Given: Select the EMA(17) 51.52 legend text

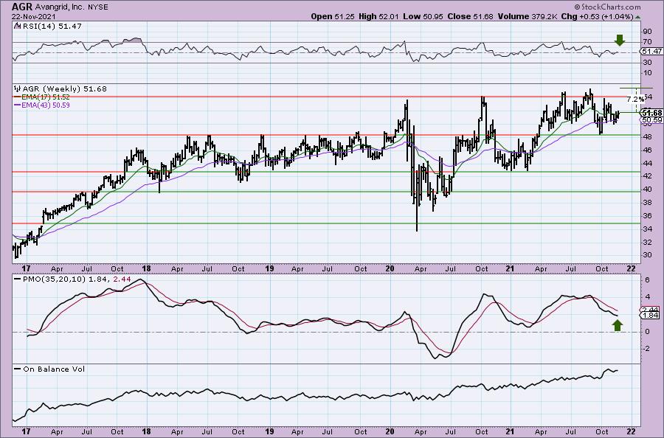Looking at the screenshot, I should pyautogui.click(x=46, y=97).
